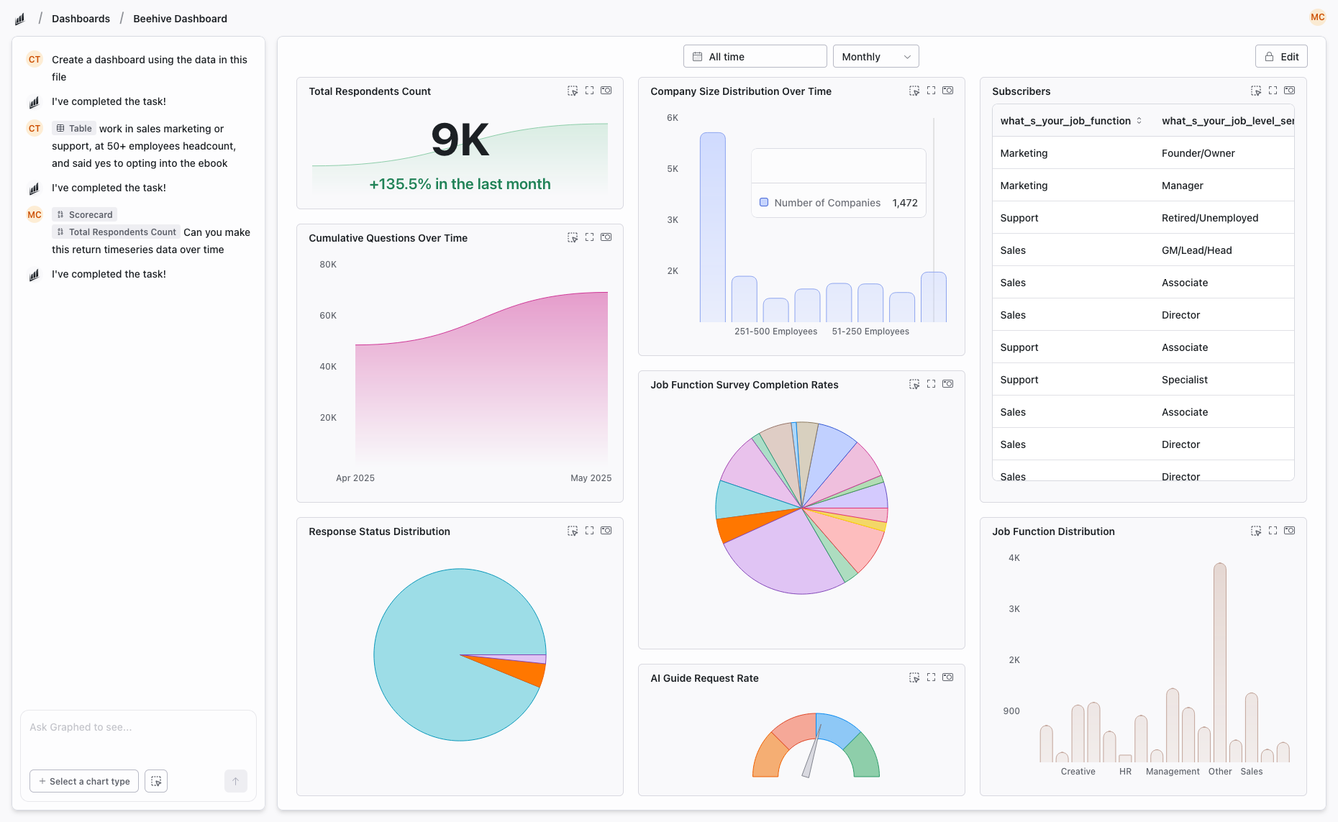Select the Beehive Dashboard breadcrumb item
Viewport: 1338px width, 822px height.
pyautogui.click(x=180, y=18)
